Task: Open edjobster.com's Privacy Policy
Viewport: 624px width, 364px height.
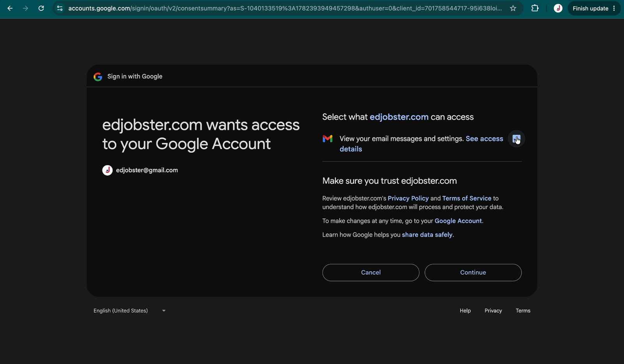Action: click(408, 198)
